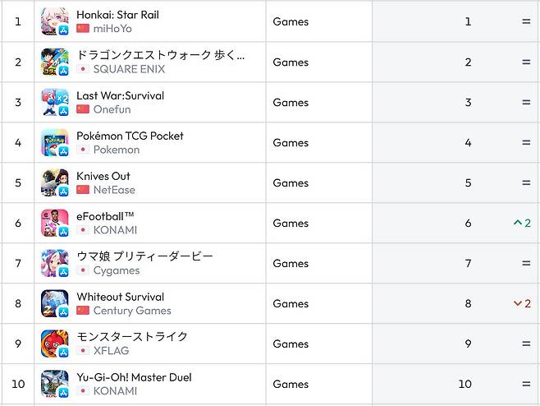Click the Games category for Last War:Survival
This screenshot has height=406, width=540.
(x=291, y=103)
